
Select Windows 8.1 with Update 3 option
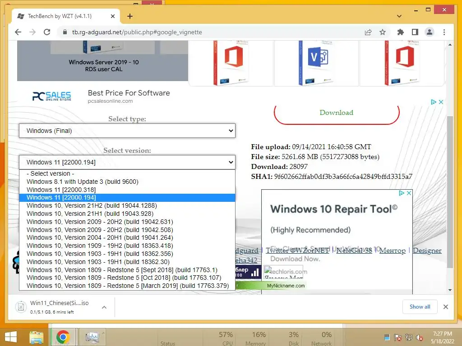127,182
